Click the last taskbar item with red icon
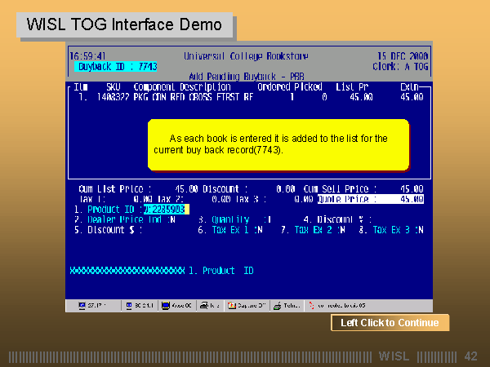The image size is (490, 367). click(311, 306)
